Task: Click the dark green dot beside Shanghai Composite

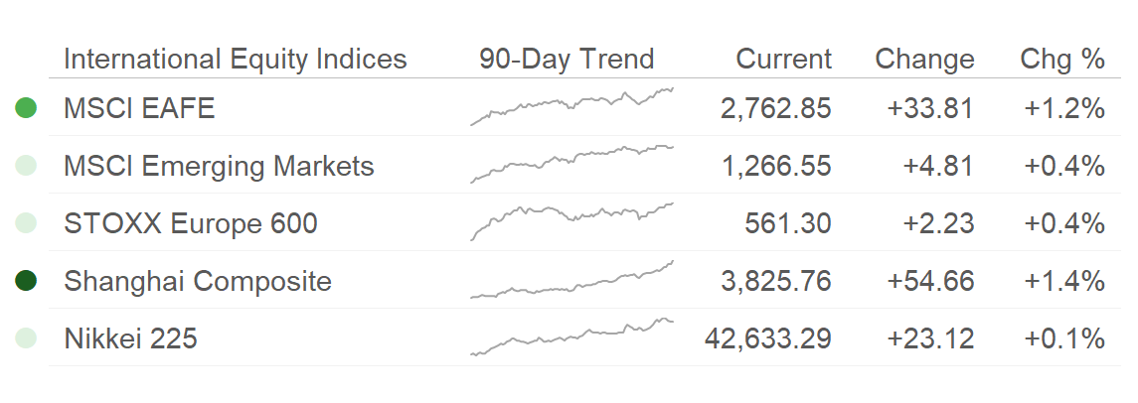Action: 26,281
